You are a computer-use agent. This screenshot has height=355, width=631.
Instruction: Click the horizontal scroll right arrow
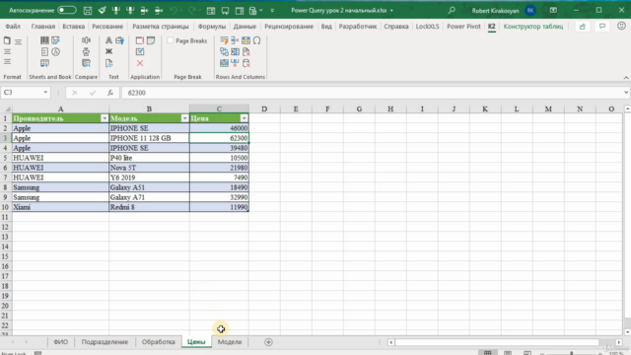[x=619, y=342]
